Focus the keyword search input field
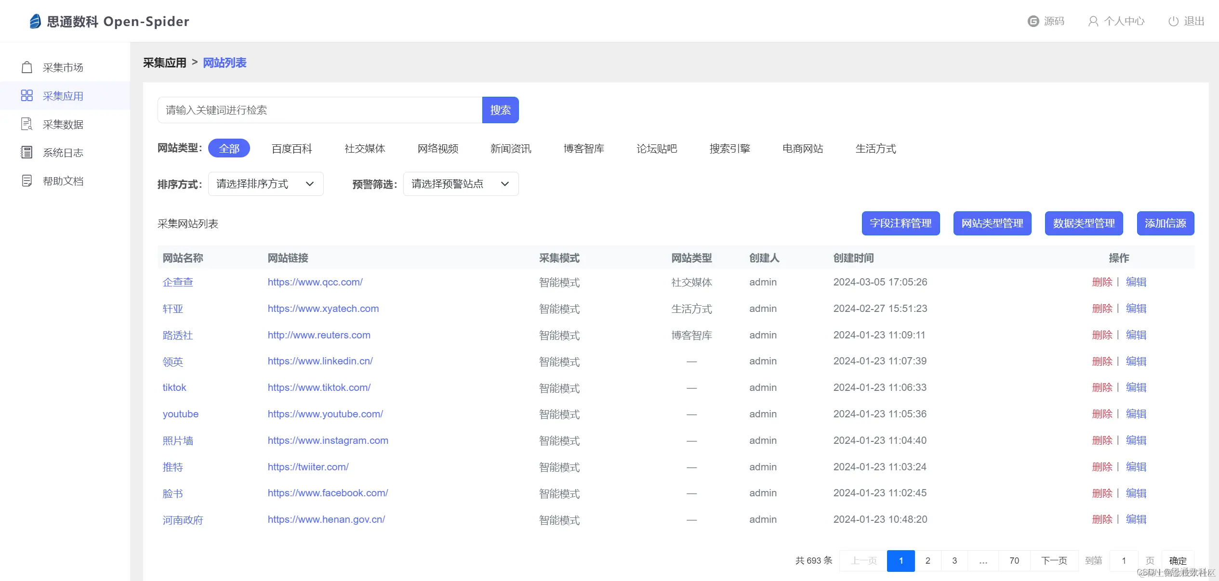 [319, 110]
